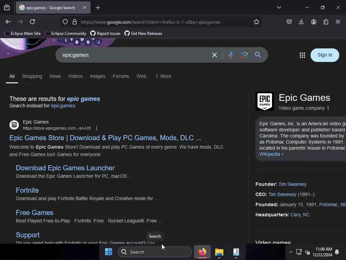Open Report Issues bookmark
This screenshot has width=346, height=260.
105,34
